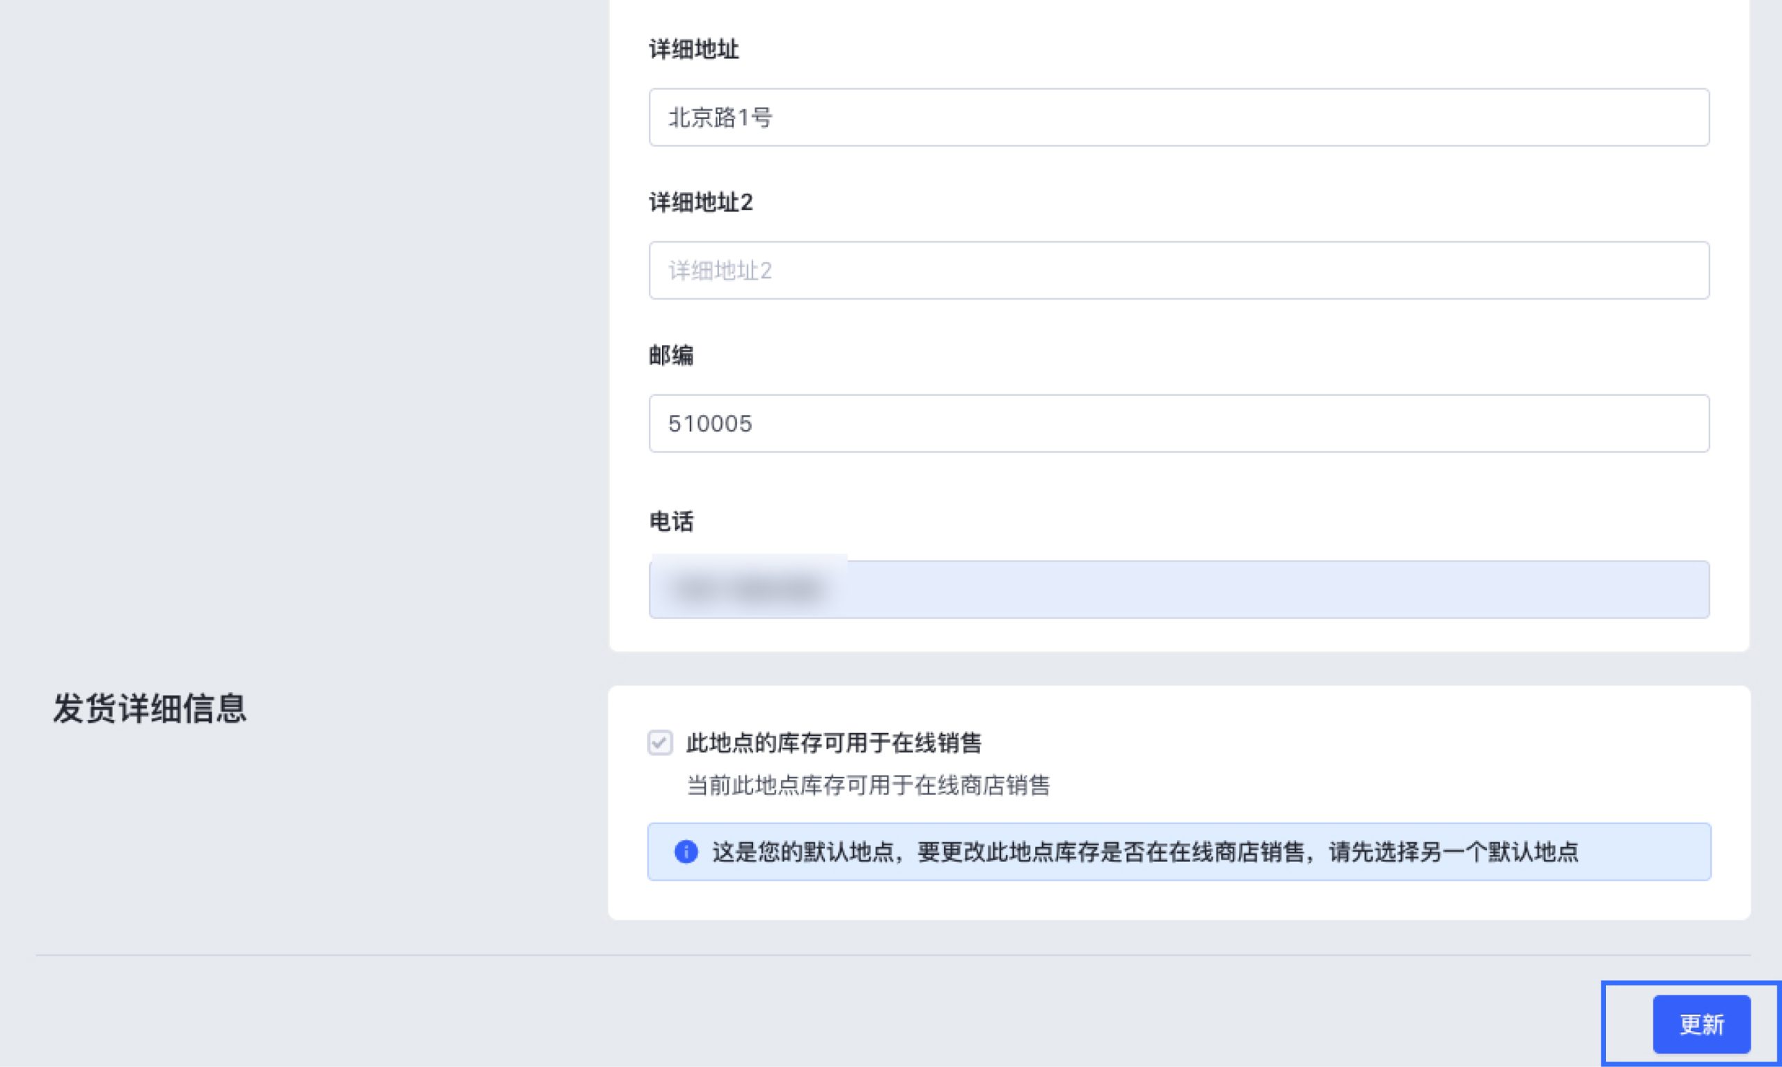The image size is (1782, 1067).
Task: Click into the empty 详细地址2 input field
Action: click(x=1178, y=271)
